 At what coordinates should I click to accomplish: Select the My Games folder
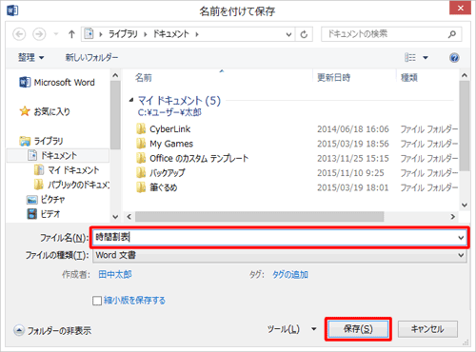pos(171,144)
